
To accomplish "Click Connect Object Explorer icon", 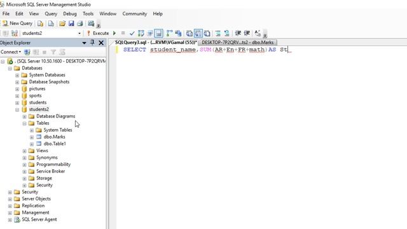I will tap(27, 52).
